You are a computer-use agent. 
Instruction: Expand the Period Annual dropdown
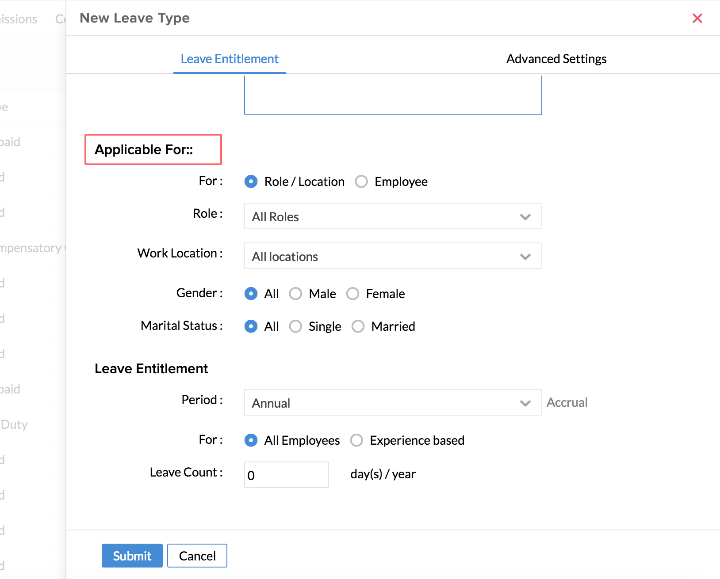click(393, 403)
